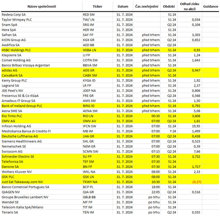Select the 'Datum' column header
The height and width of the screenshot is (216, 220).
pos(123,6)
